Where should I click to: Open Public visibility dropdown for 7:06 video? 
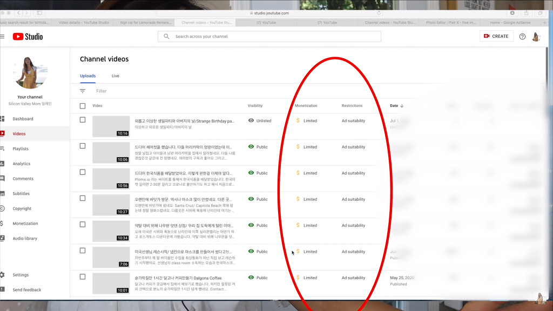[x=258, y=252]
